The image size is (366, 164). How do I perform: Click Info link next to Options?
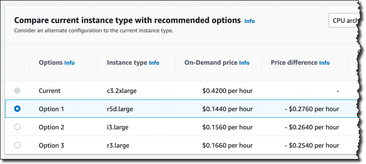[69, 63]
